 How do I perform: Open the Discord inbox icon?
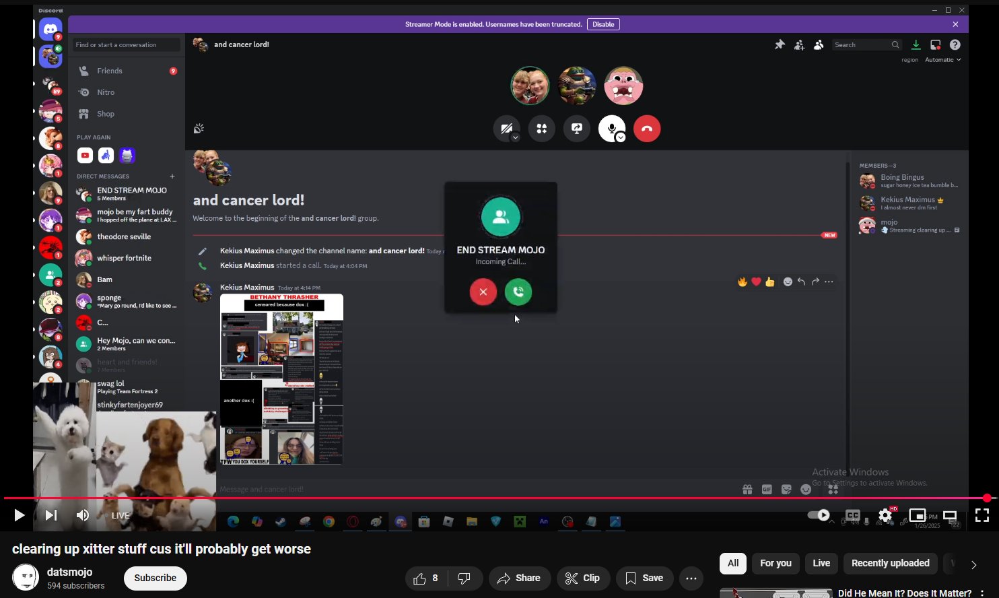pyautogui.click(x=935, y=44)
